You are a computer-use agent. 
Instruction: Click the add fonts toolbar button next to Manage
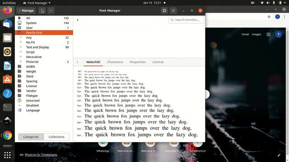point(42,11)
